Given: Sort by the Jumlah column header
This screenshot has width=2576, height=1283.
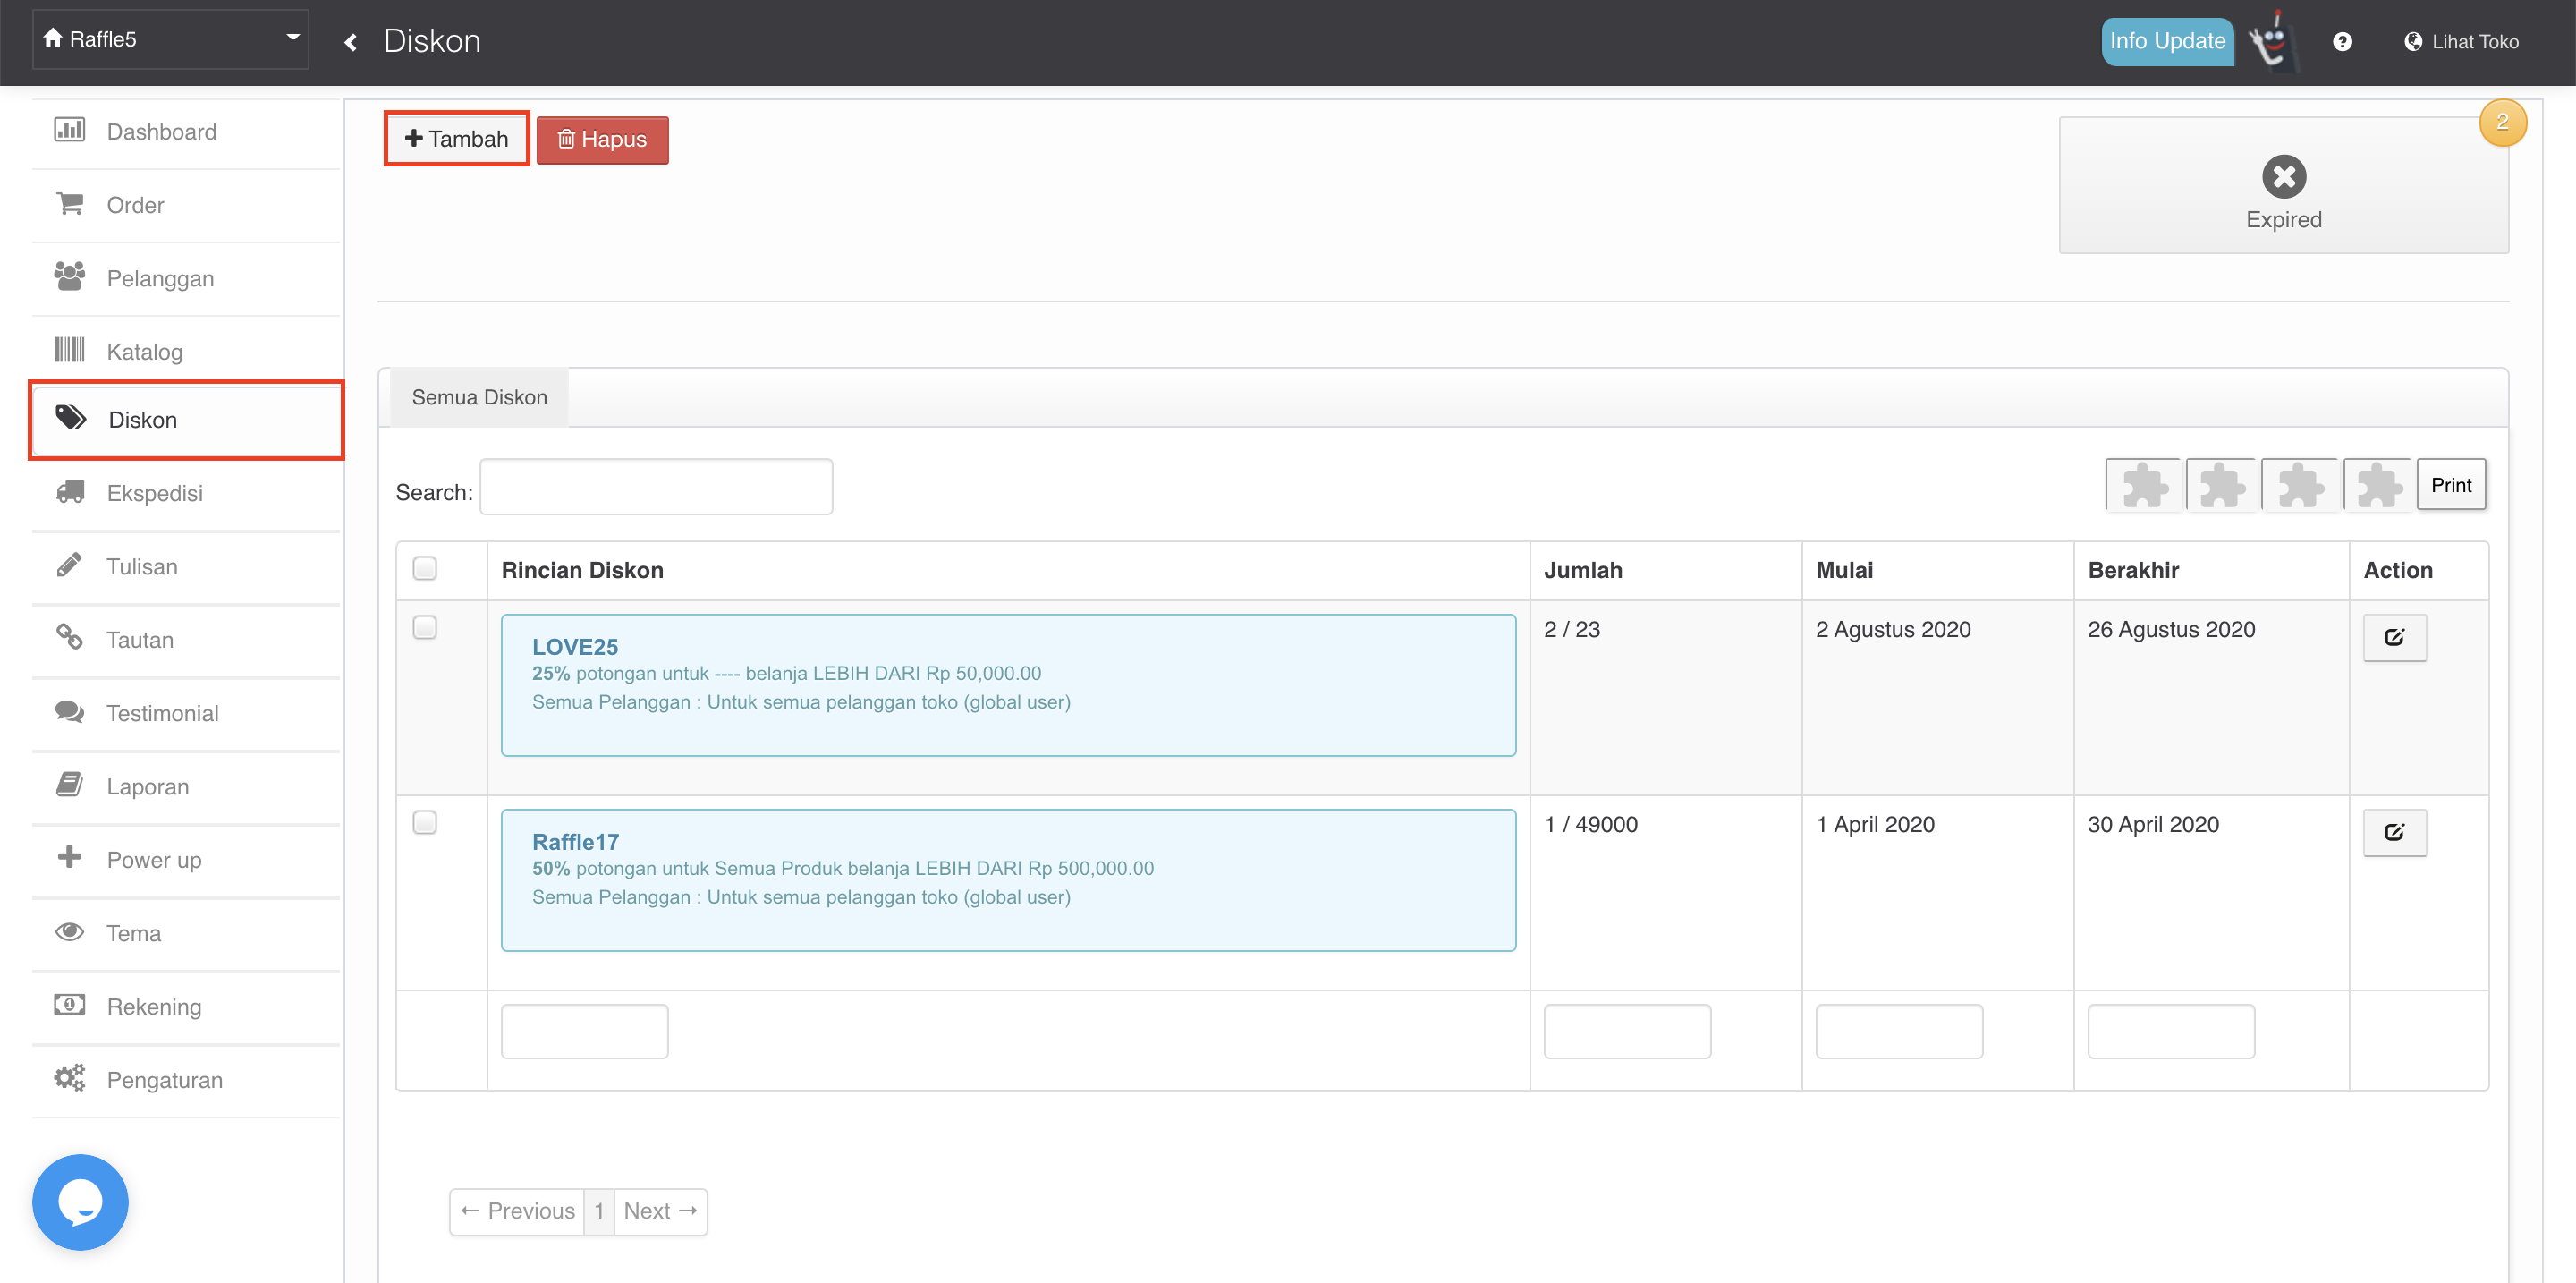Looking at the screenshot, I should pos(1583,570).
